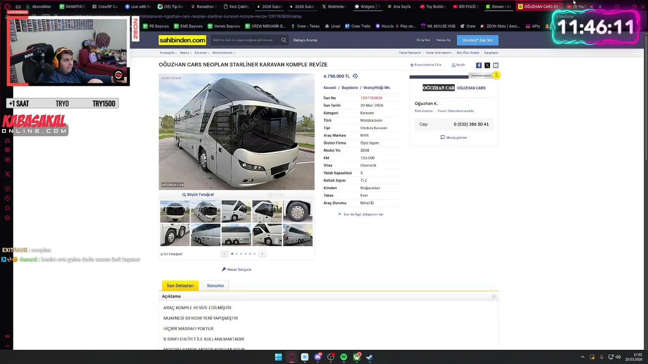Click the main bus photo
This screenshot has height=364, width=648.
point(236,132)
